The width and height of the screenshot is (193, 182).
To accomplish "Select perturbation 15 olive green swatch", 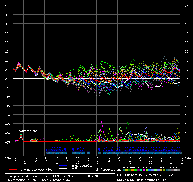I will 164,170.
